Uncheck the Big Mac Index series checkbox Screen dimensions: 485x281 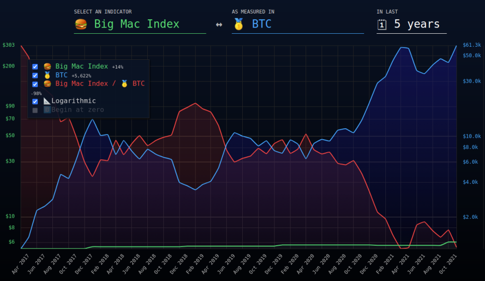(x=35, y=66)
